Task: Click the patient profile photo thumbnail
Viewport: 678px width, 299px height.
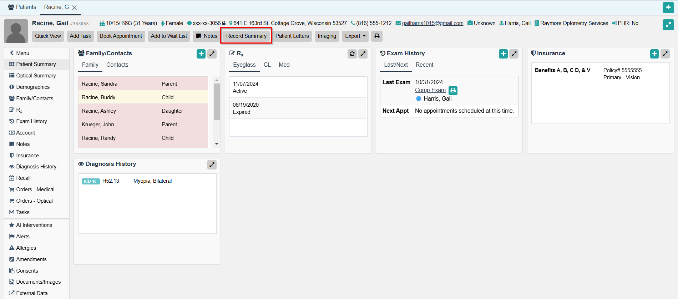Action: tap(16, 31)
